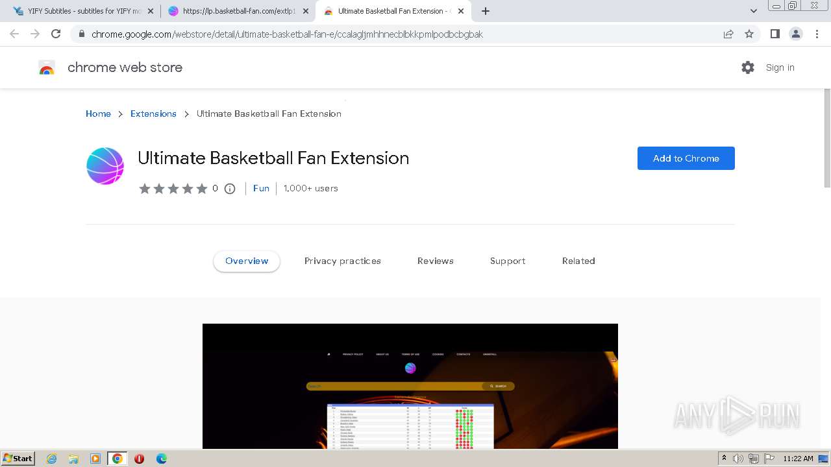This screenshot has height=467, width=831.
Task: Open a new browser tab
Action: [x=486, y=11]
